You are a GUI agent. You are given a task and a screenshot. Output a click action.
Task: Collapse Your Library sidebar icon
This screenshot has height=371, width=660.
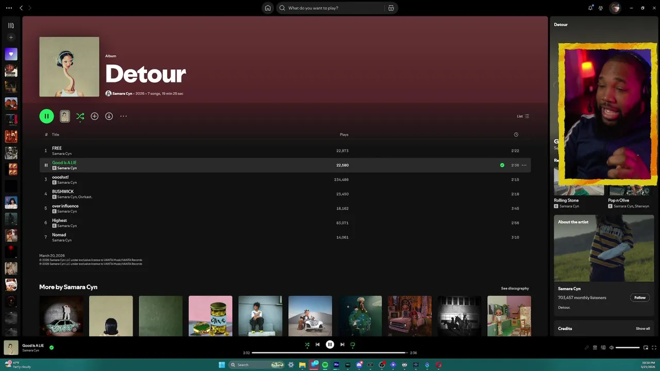point(11,25)
